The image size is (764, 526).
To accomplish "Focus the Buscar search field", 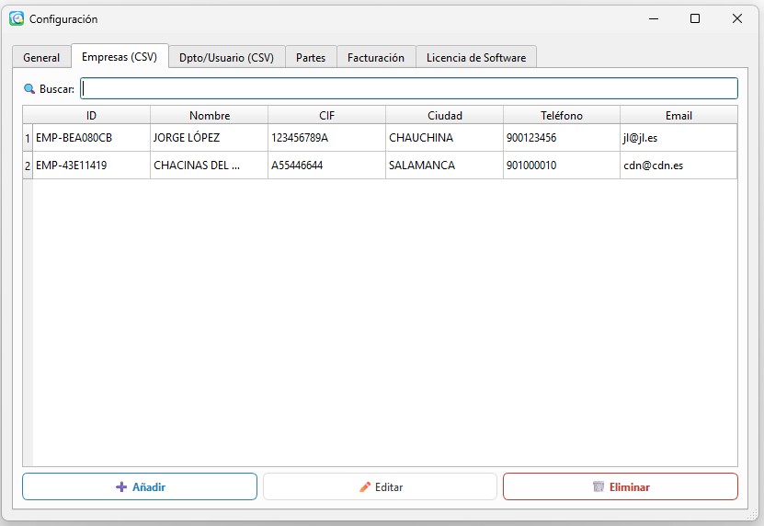I will [x=409, y=88].
